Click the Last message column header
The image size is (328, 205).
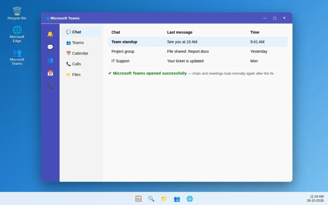click(180, 32)
